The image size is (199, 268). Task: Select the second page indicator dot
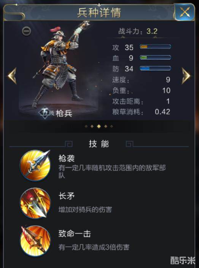92,126
